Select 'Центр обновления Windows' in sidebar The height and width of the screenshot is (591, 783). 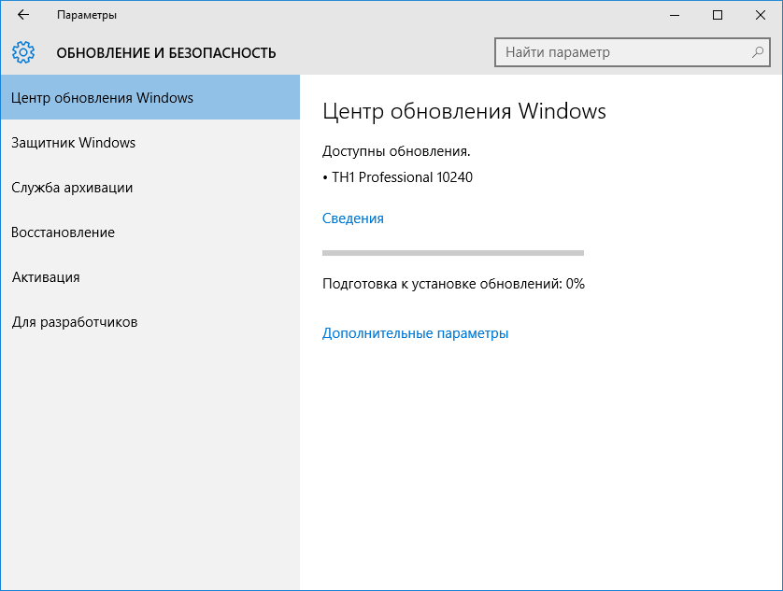tap(150, 97)
